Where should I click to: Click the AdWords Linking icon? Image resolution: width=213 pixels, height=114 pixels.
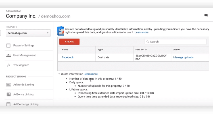click(x=9, y=85)
